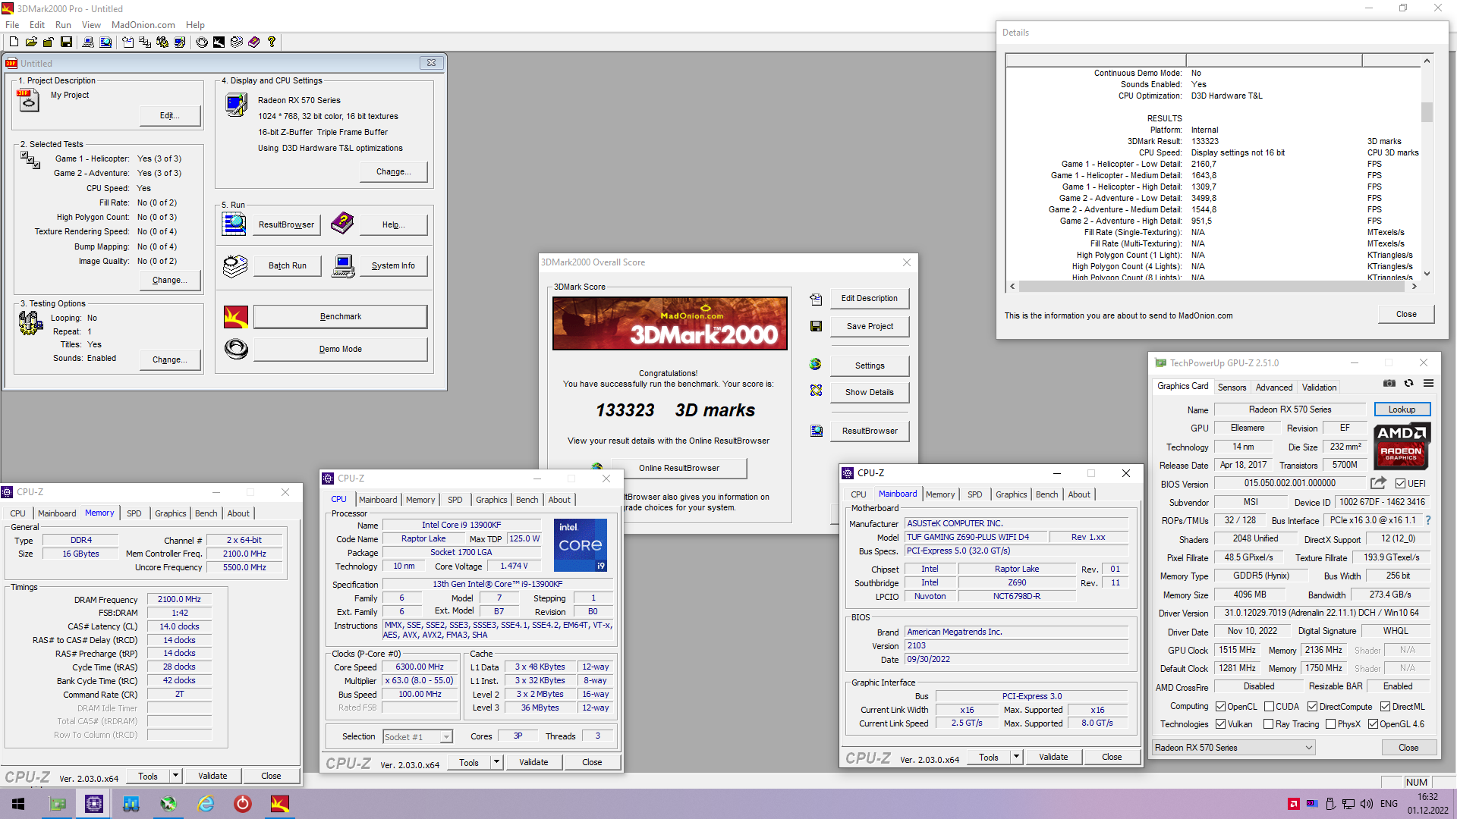Open Tools dropdown arrow in CPU-Z CPU window
This screenshot has height=819, width=1457.
pyautogui.click(x=496, y=762)
